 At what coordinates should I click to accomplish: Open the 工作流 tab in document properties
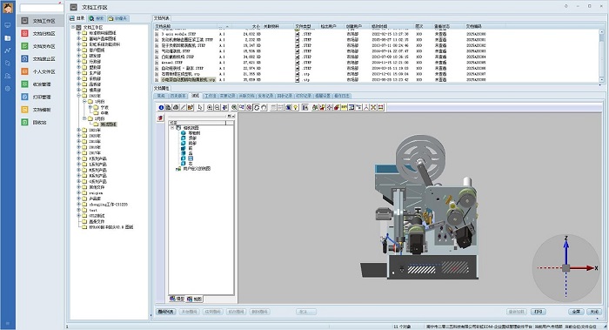coord(211,96)
